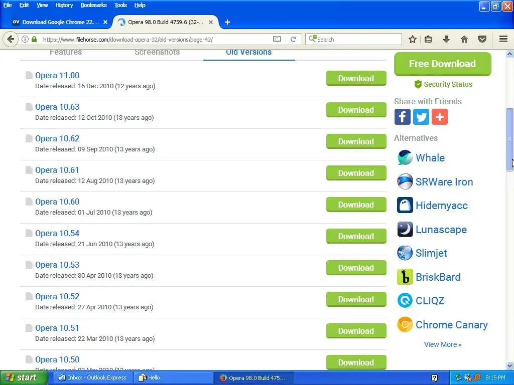This screenshot has width=514, height=385.
Task: Open the Tools menu
Action: (x=120, y=5)
